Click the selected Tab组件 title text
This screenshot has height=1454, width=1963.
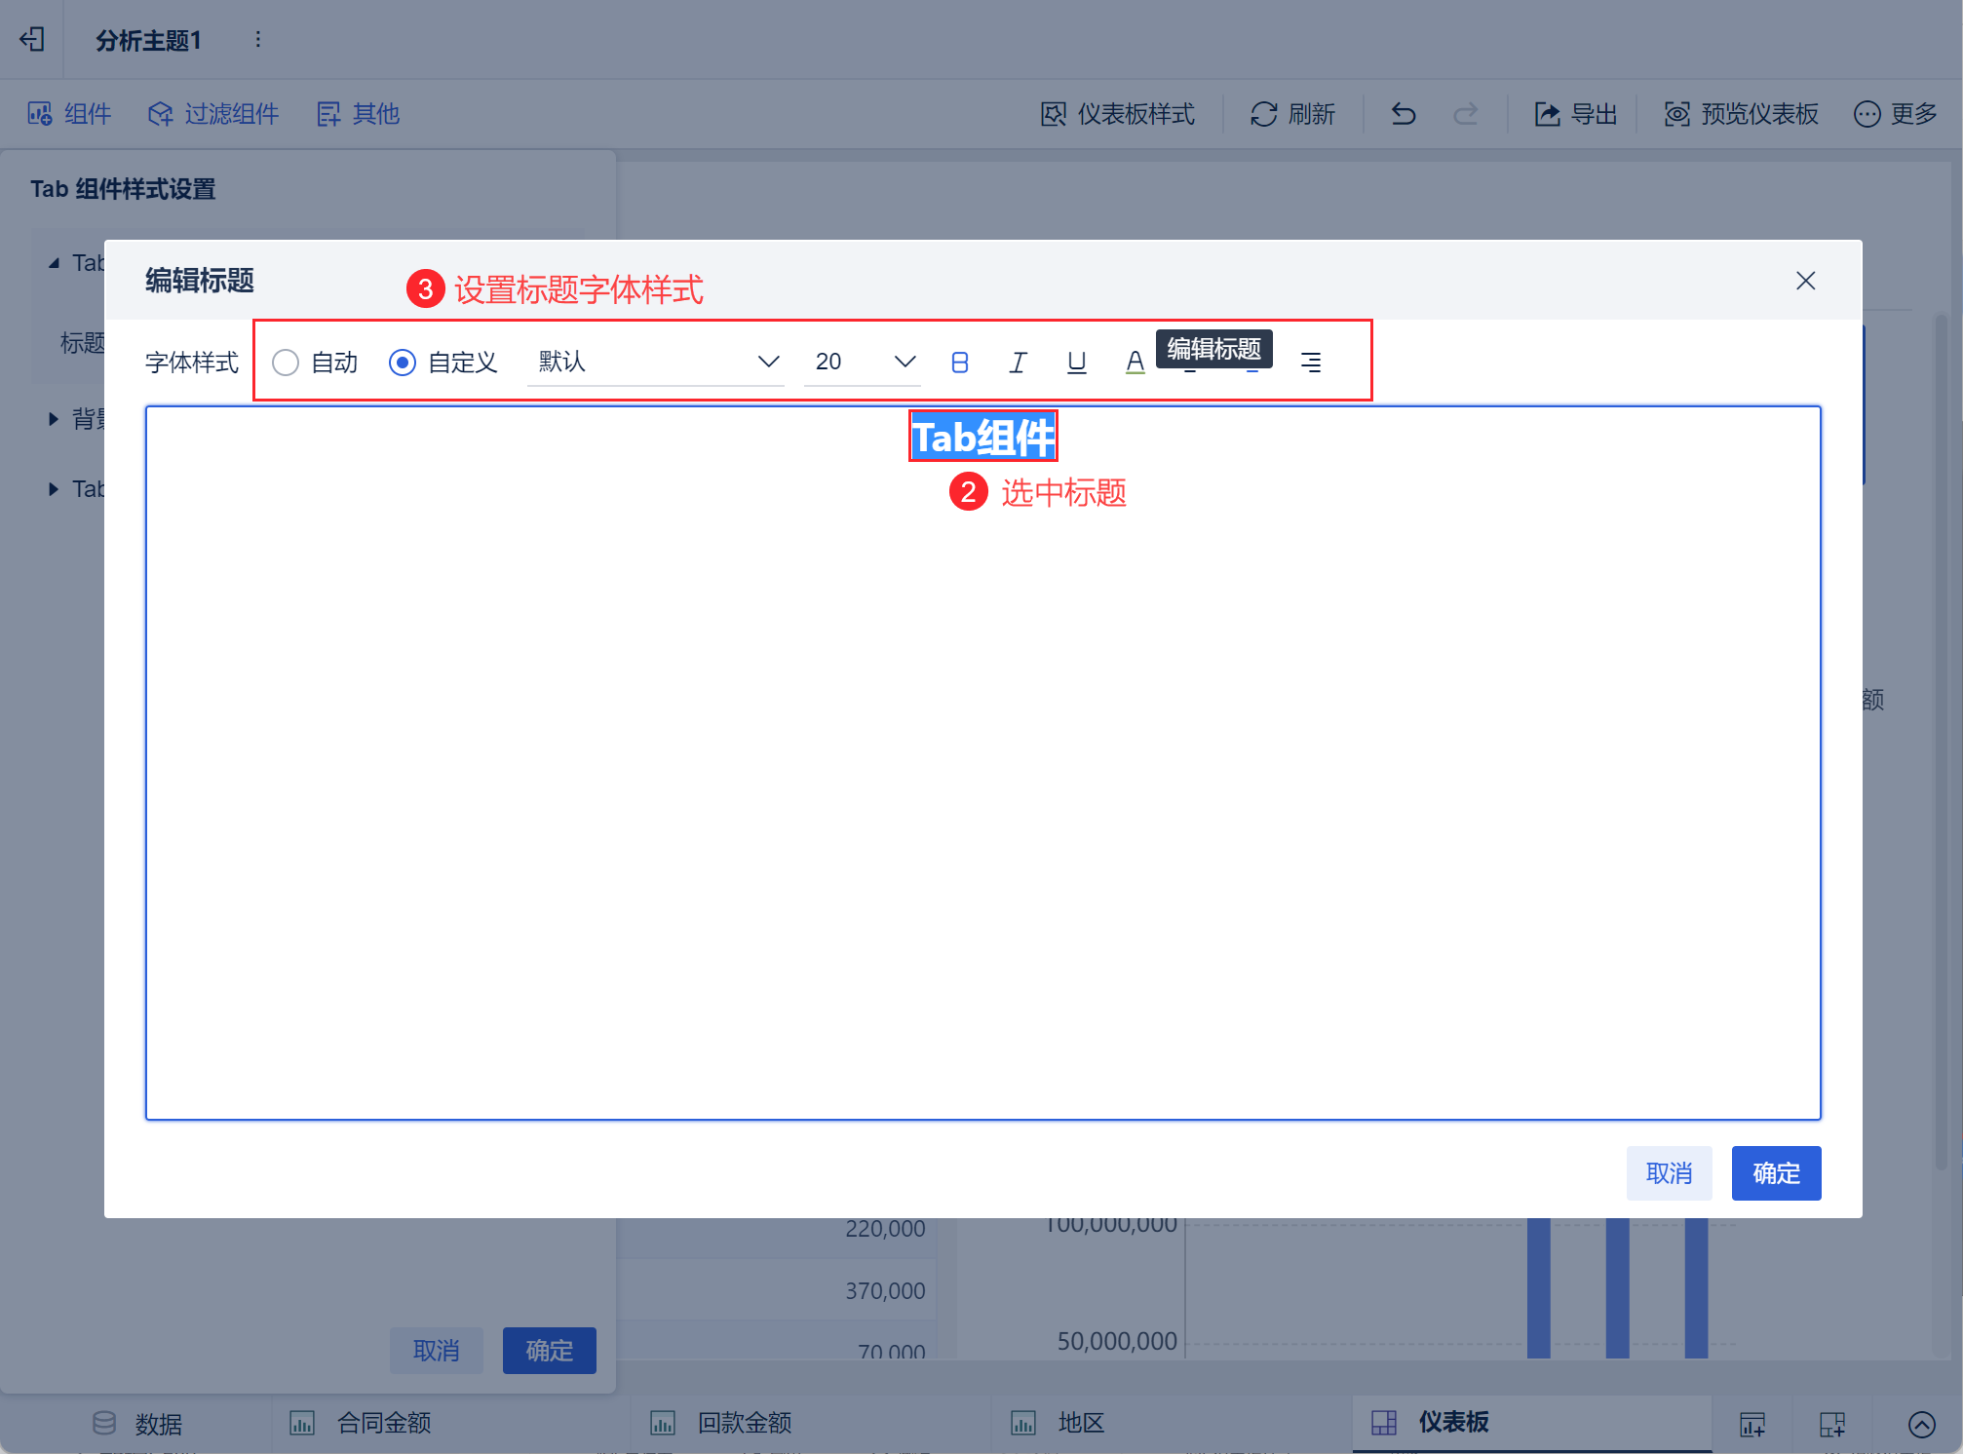pyautogui.click(x=982, y=437)
